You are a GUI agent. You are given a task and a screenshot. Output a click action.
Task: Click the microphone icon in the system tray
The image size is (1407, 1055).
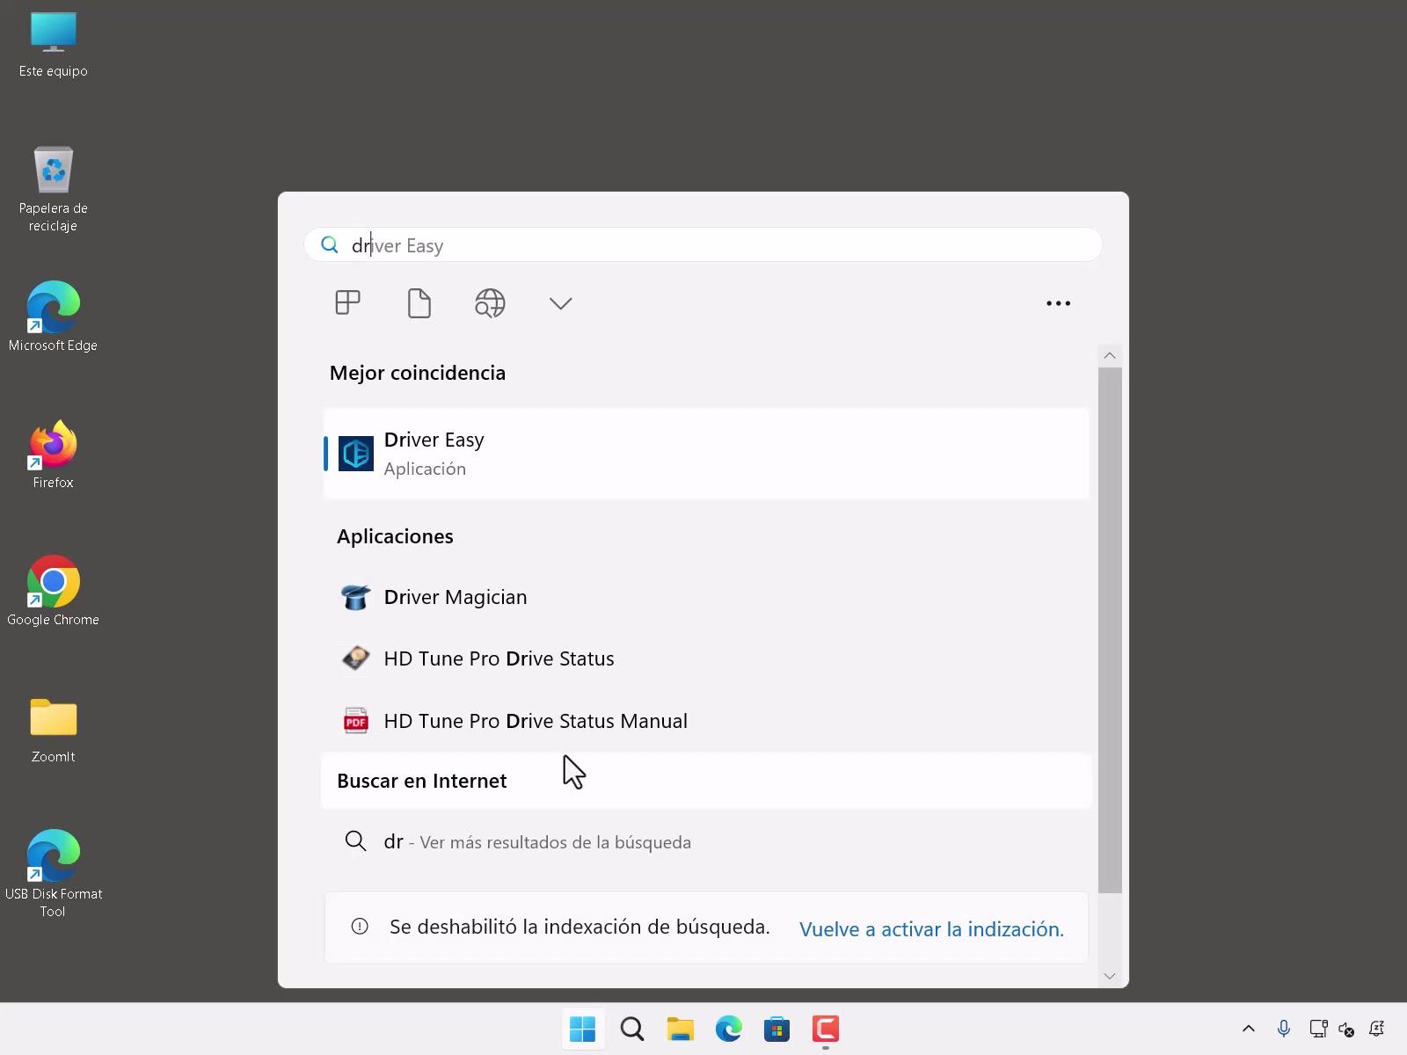(x=1284, y=1029)
